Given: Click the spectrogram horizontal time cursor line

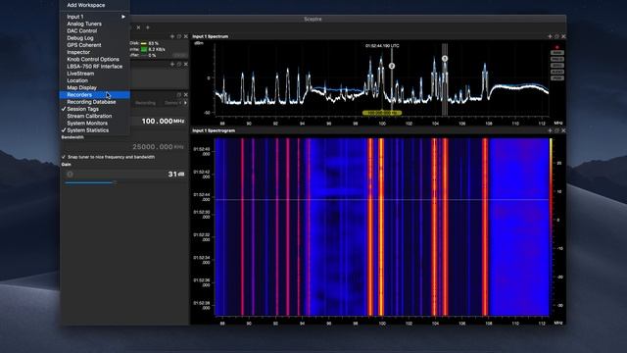Looking at the screenshot, I should [382, 199].
